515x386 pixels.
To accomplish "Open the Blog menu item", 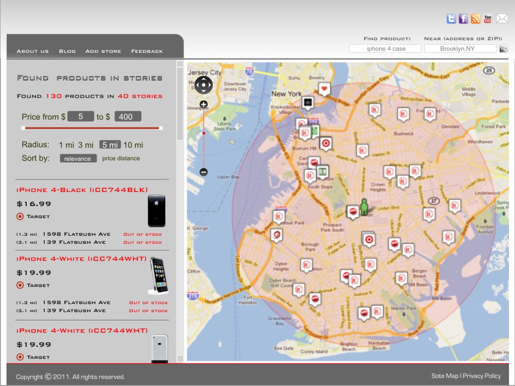I will pos(67,51).
